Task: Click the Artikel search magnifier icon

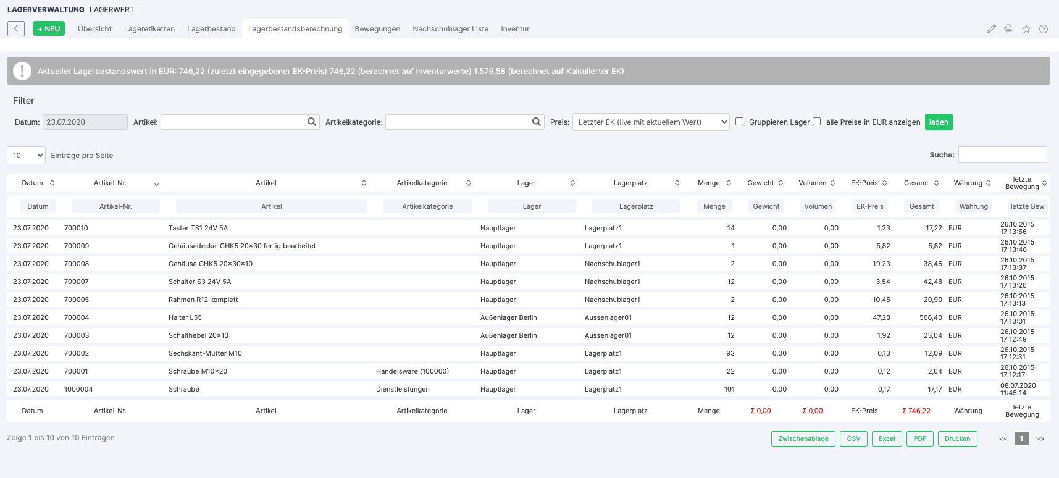Action: click(x=312, y=122)
